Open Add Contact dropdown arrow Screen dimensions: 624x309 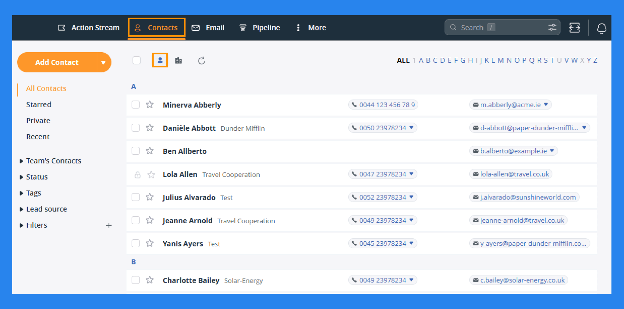[104, 62]
